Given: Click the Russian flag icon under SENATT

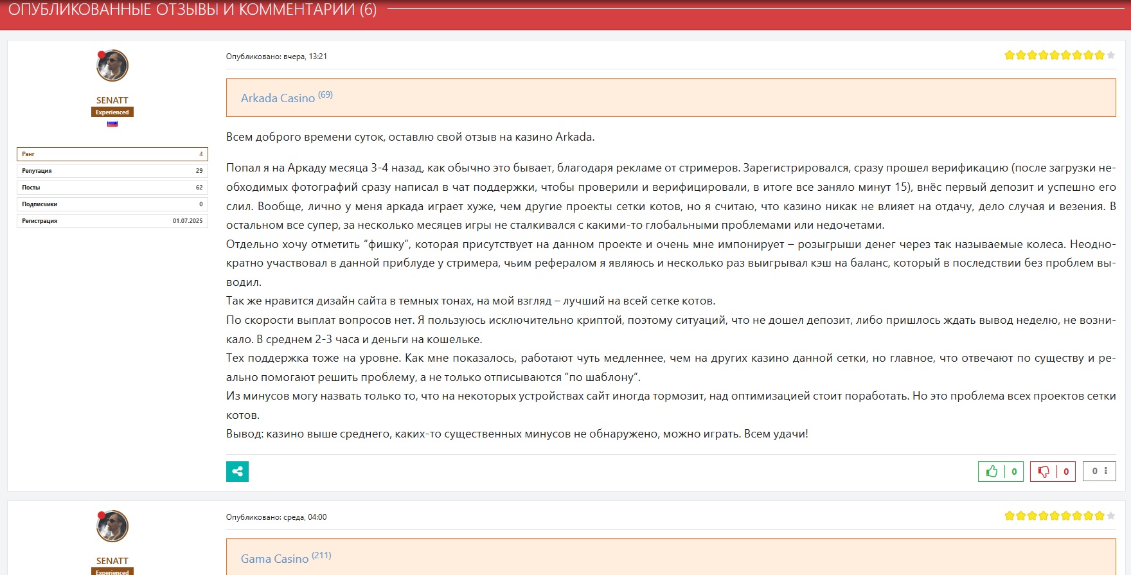Looking at the screenshot, I should [x=112, y=124].
